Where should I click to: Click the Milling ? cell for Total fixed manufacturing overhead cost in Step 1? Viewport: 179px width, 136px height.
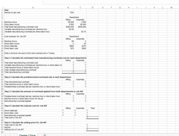tap(68, 63)
